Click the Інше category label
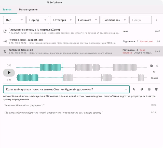This screenshot has width=163, height=148. (x=125, y=31)
